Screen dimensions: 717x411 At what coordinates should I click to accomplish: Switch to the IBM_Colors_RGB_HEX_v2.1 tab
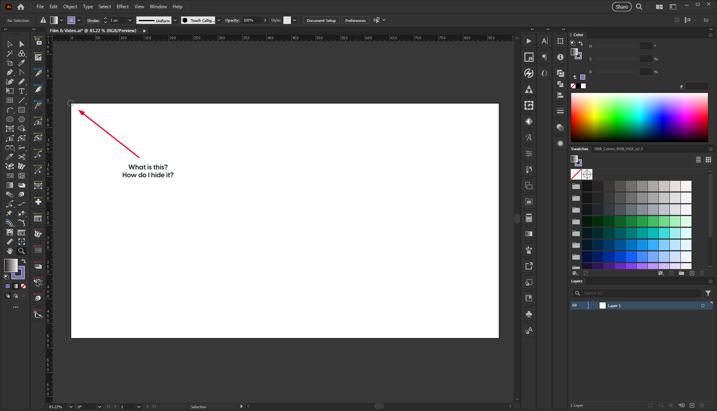click(619, 149)
